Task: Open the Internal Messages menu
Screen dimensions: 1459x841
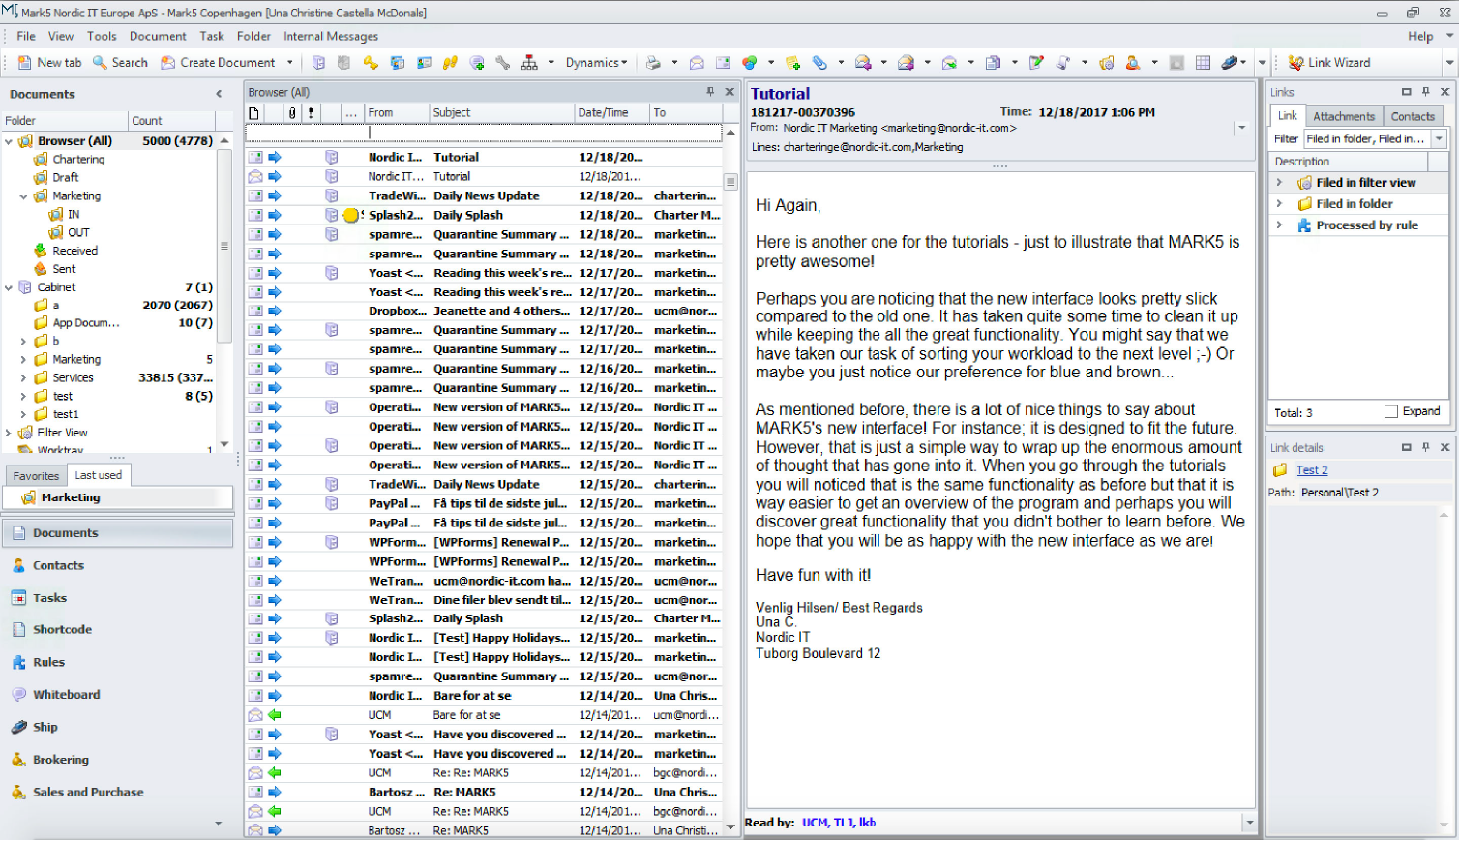Action: tap(331, 36)
